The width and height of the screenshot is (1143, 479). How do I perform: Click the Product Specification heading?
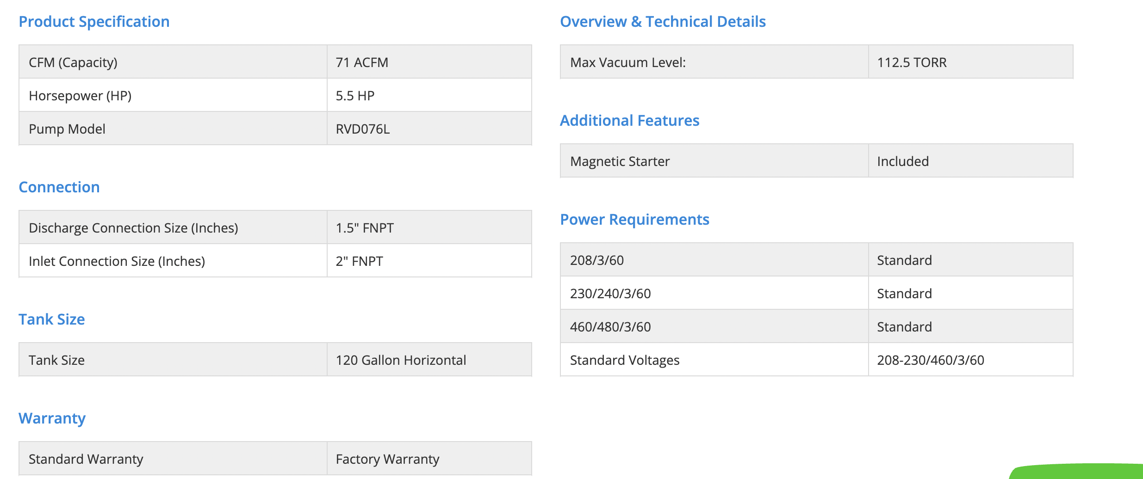[x=94, y=22]
